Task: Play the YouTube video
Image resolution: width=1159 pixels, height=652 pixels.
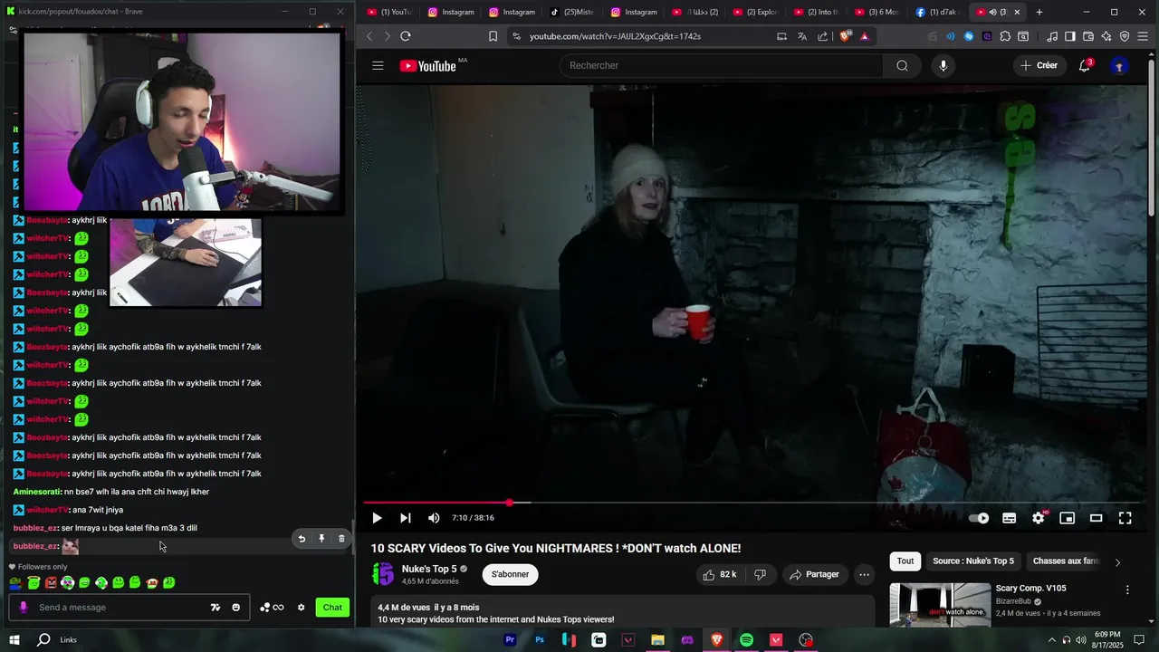Action: click(x=377, y=518)
